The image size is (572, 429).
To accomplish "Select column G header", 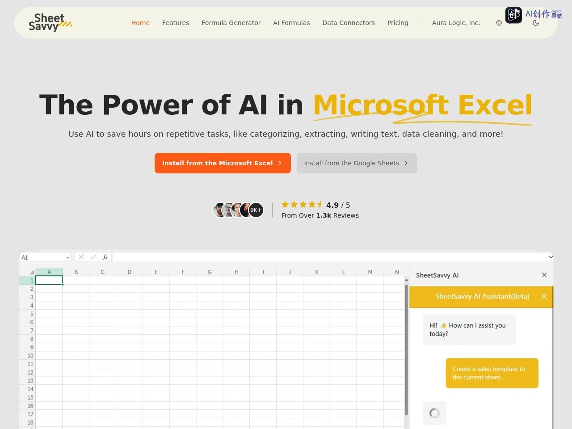I will point(210,272).
